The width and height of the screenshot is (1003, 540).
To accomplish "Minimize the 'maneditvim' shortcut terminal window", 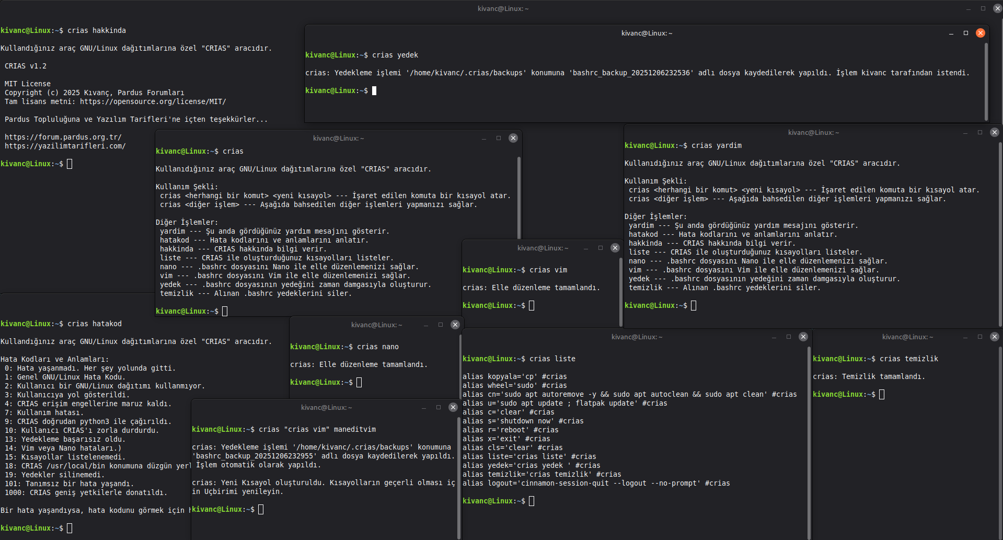I will pyautogui.click(x=424, y=408).
